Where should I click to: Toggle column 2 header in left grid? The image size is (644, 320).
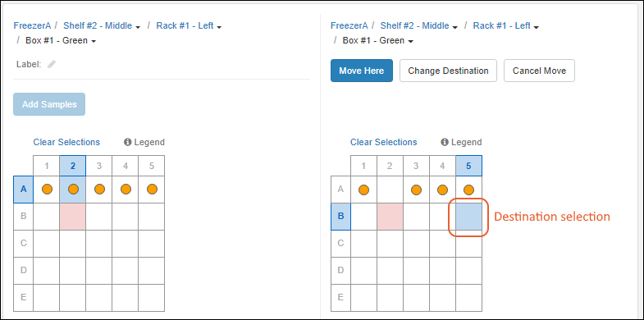tap(73, 166)
